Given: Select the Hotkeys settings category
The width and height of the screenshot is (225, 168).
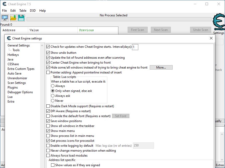Looking at the screenshot, I should click(x=13, y=55).
